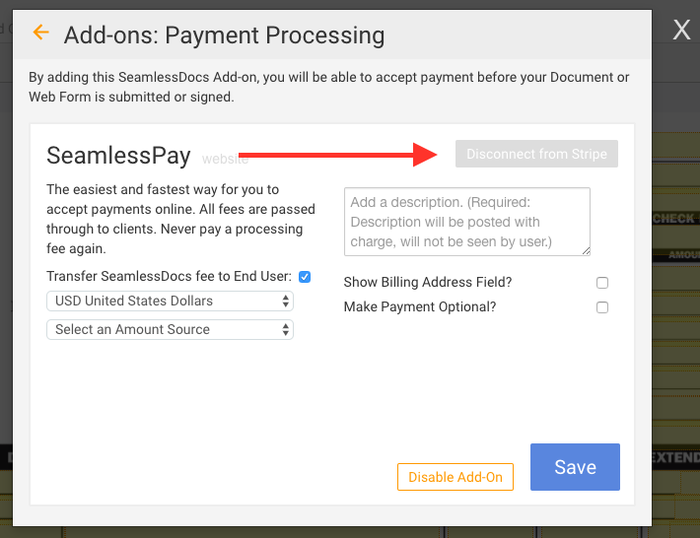Open the SeamlessPay website link
Viewport: 700px width, 538px height.
pyautogui.click(x=225, y=159)
